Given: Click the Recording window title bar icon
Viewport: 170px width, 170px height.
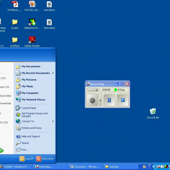Looking at the screenshot, I should (x=87, y=84).
